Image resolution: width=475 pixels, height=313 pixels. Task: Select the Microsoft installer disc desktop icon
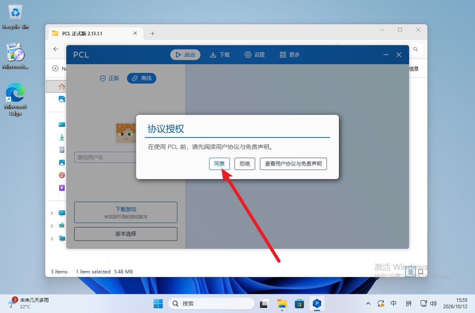coord(15,56)
